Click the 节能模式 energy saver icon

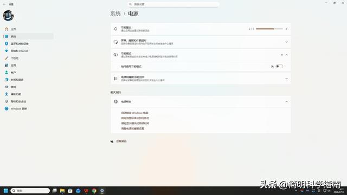[x=115, y=55]
